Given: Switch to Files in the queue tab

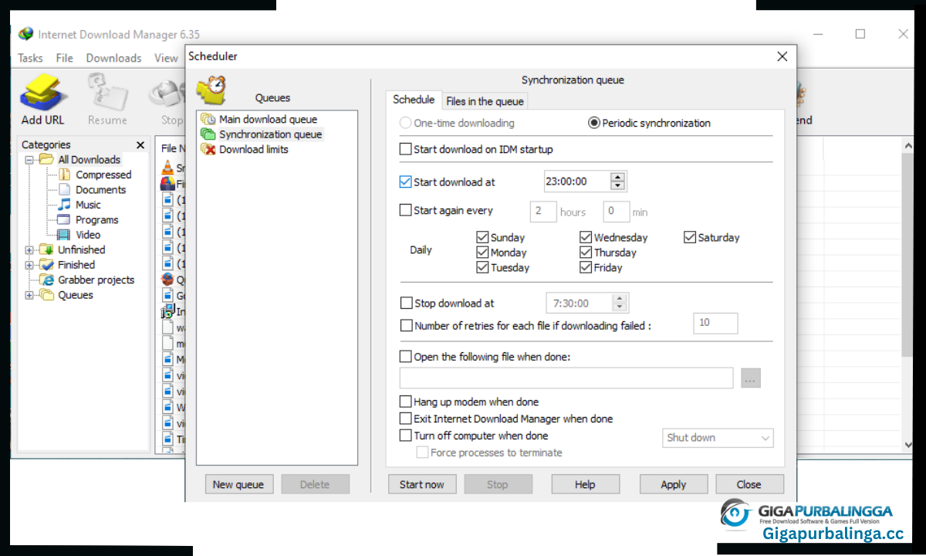Looking at the screenshot, I should (x=485, y=101).
